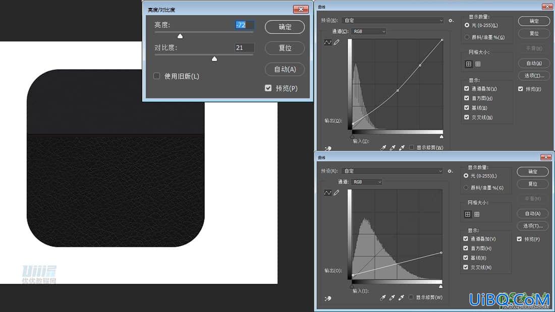Viewport: 555px width, 312px height.
Task: Choose the white point eyedropper in lower Curves dialog
Action: pos(401,298)
